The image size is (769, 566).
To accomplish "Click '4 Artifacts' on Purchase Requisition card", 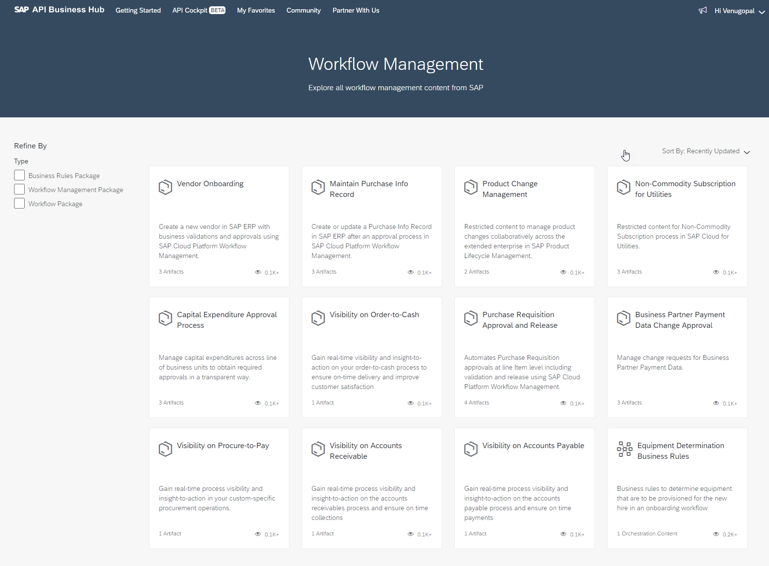I will pyautogui.click(x=477, y=403).
